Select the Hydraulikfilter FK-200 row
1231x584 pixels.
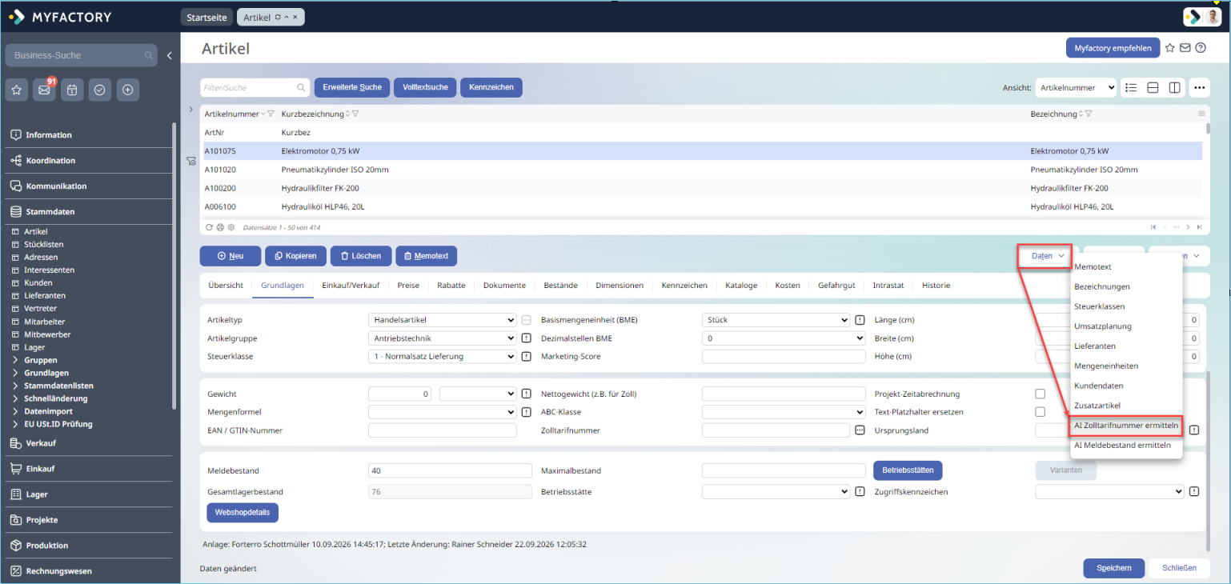tap(703, 188)
